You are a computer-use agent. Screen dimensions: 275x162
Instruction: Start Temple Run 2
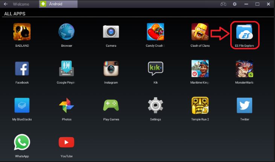tap(200, 105)
